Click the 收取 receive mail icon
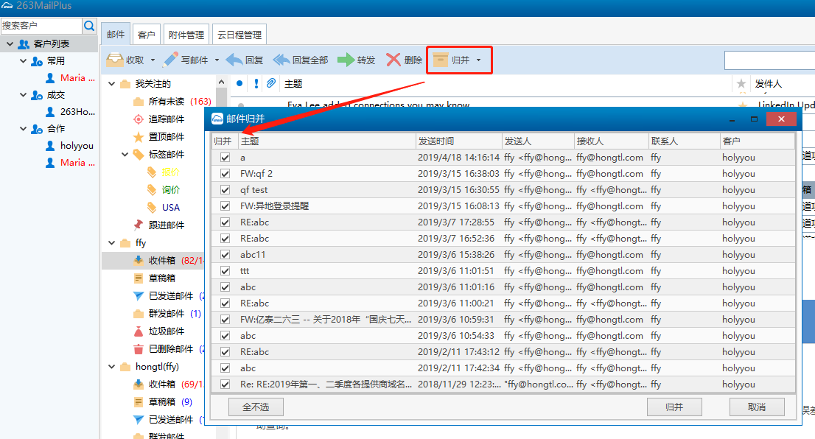 [115, 60]
